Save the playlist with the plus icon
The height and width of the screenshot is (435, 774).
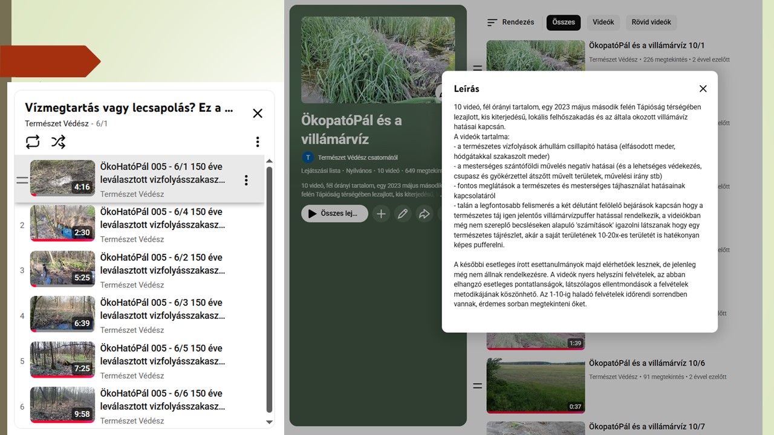tap(381, 213)
